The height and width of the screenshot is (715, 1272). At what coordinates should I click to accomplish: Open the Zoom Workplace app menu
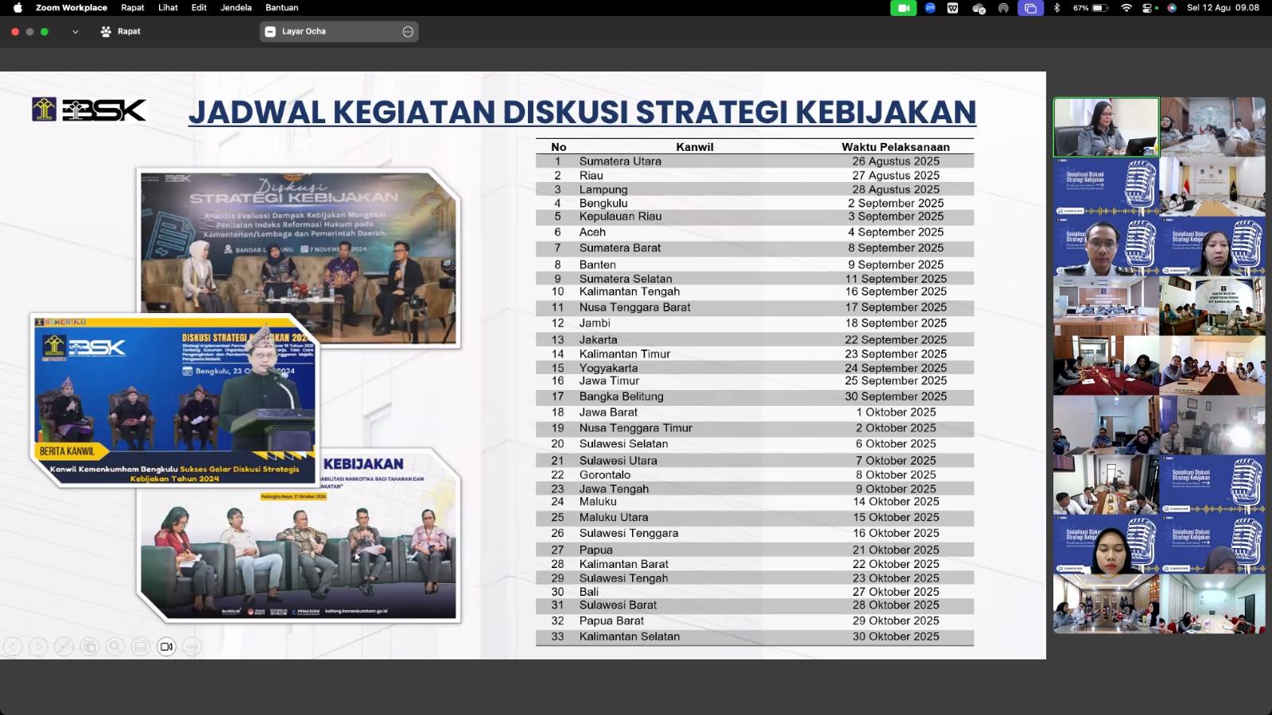(x=71, y=8)
